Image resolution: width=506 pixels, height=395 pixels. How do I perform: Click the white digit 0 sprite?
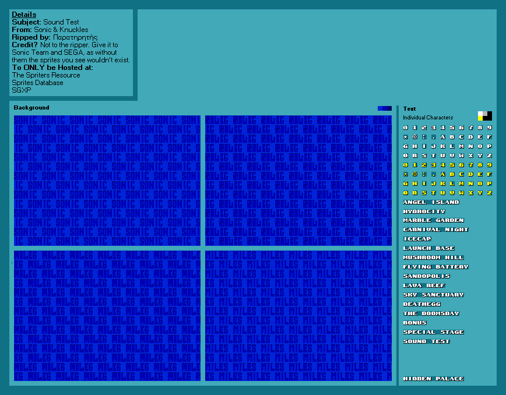coord(406,128)
